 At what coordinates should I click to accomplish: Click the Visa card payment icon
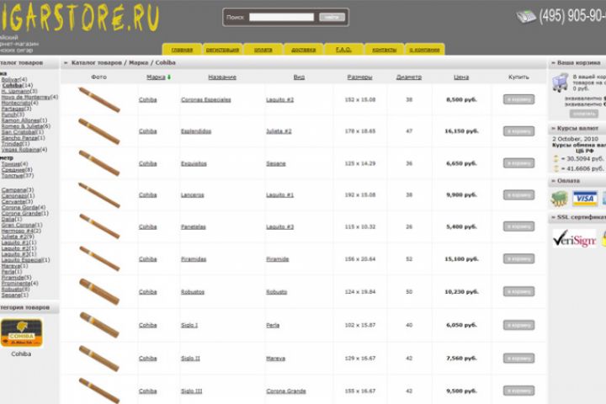pos(585,199)
